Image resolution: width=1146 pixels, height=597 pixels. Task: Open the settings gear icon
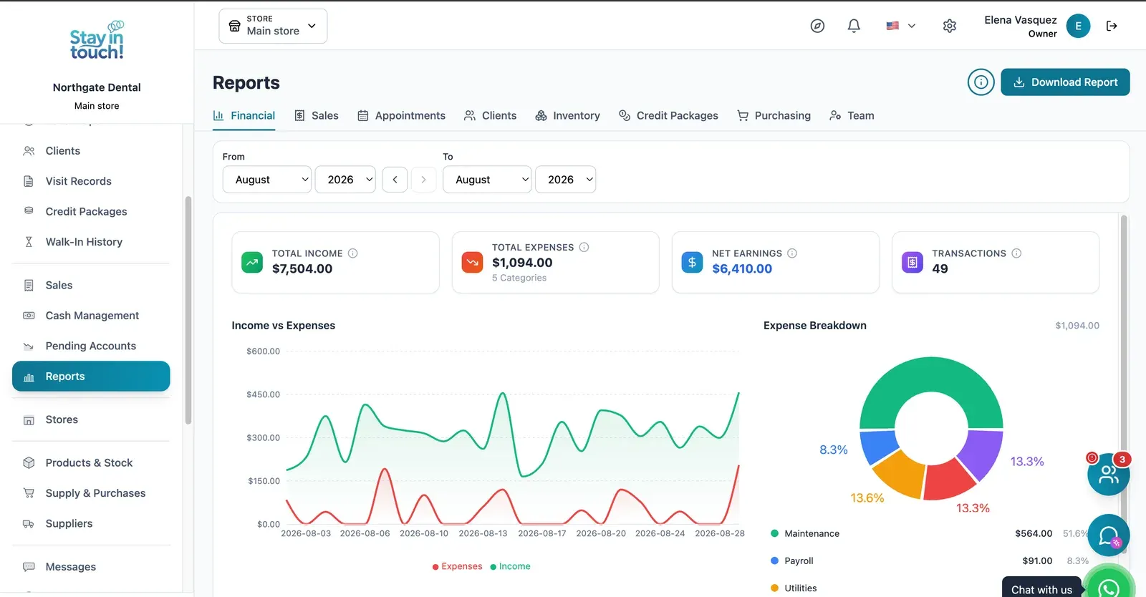tap(950, 26)
